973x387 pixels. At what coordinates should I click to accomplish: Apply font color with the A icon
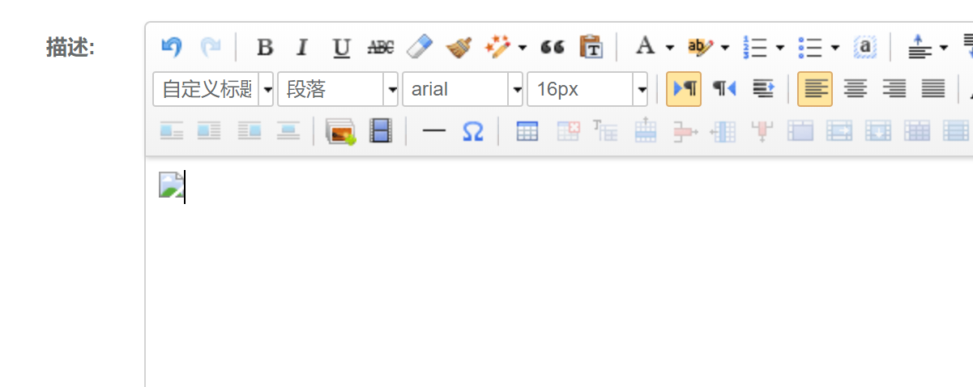(x=645, y=47)
